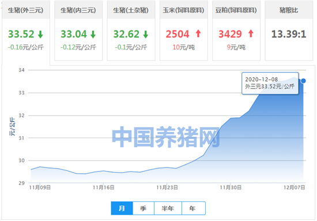Click the 中国养猪网 watermark on chart
This screenshot has width=317, height=221.
pyautogui.click(x=166, y=137)
